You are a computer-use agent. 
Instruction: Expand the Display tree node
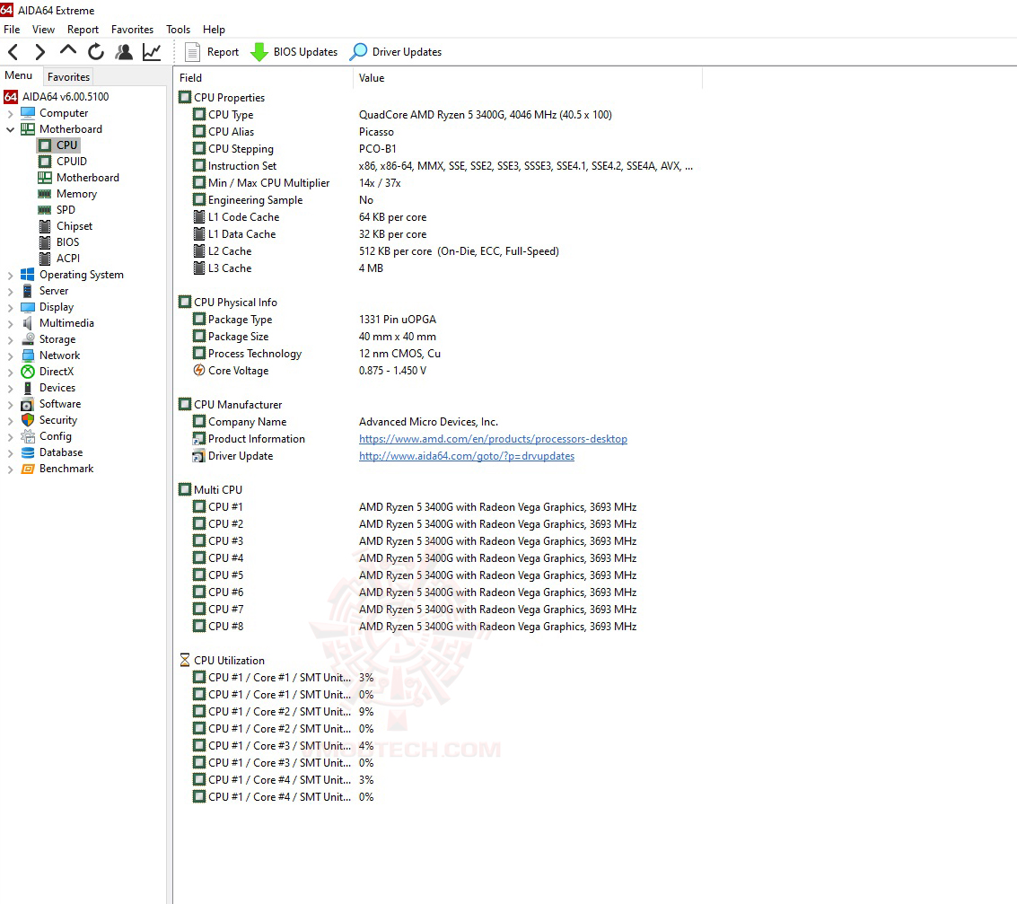tap(10, 307)
